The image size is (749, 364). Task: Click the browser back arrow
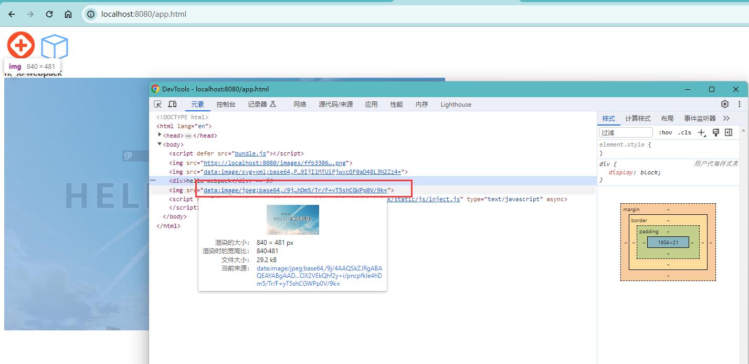12,14
